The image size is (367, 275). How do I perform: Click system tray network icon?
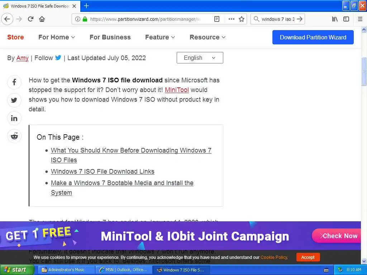pos(340,270)
